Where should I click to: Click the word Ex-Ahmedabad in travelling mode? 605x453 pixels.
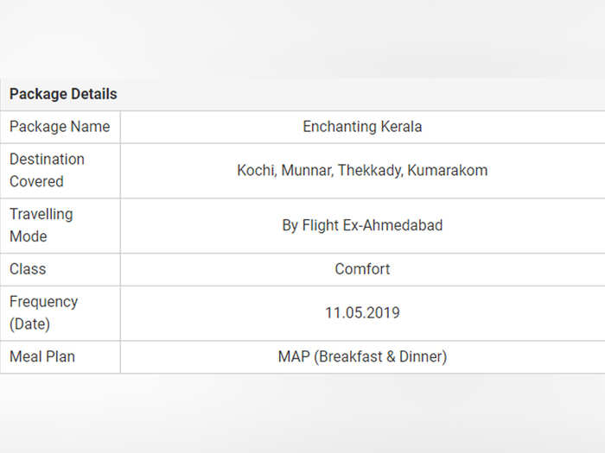pyautogui.click(x=392, y=225)
